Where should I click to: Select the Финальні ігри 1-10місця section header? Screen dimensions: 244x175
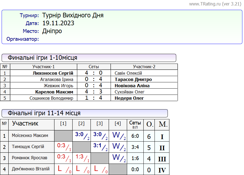(43, 58)
